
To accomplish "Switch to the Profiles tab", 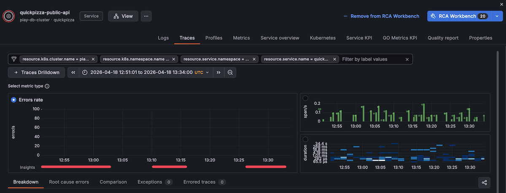I will pyautogui.click(x=214, y=38).
